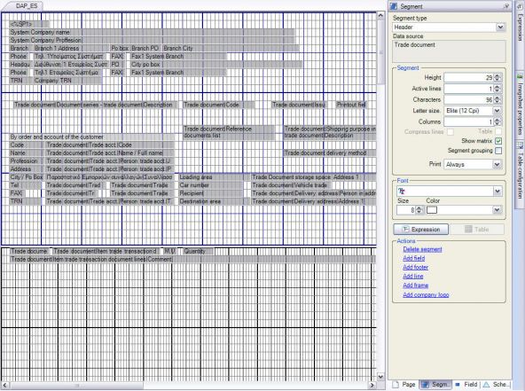Toggle the Compress lines checkbox
The height and width of the screenshot is (391, 525).
(451, 132)
